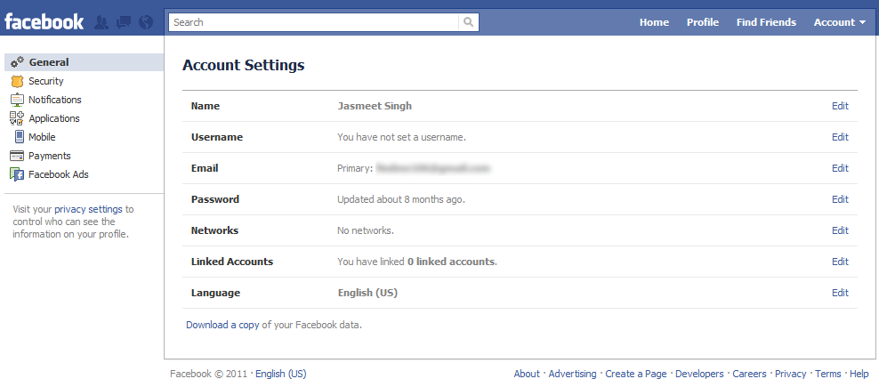Open Advertising footer link
This screenshot has height=387, width=879.
click(572, 374)
